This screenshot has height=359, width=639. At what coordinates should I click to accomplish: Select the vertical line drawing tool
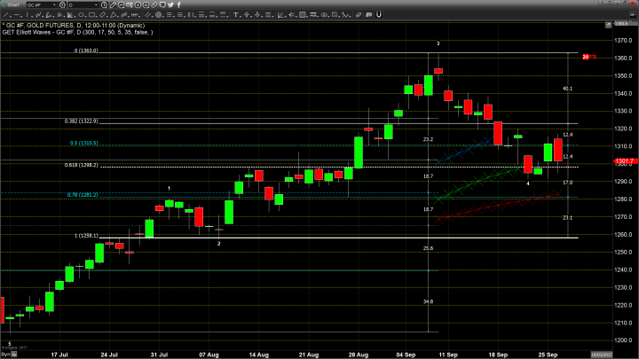click(x=27, y=15)
